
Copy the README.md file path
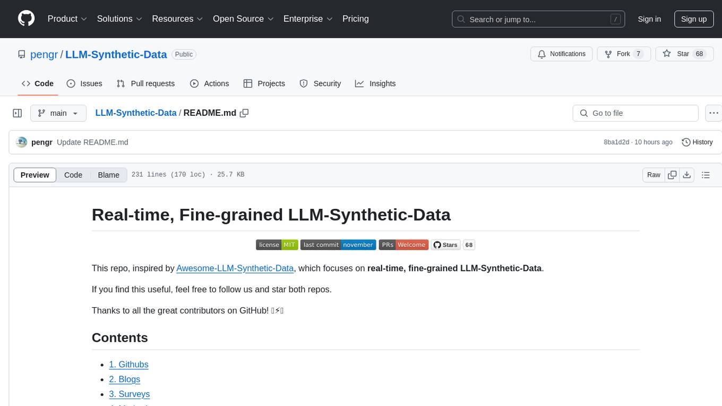click(244, 113)
